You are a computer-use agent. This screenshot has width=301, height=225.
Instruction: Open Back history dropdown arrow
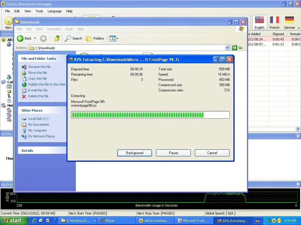tap(35, 38)
